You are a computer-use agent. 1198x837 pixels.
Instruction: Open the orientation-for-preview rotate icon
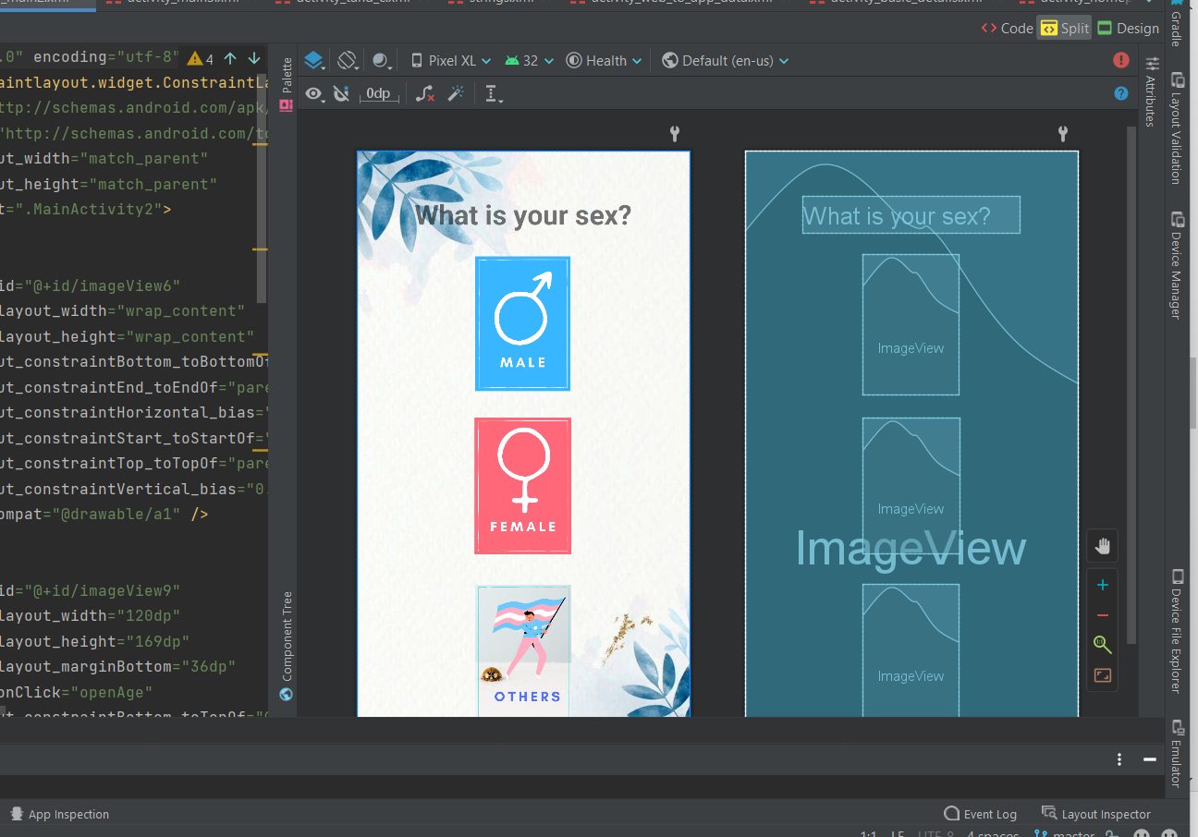pyautogui.click(x=348, y=60)
